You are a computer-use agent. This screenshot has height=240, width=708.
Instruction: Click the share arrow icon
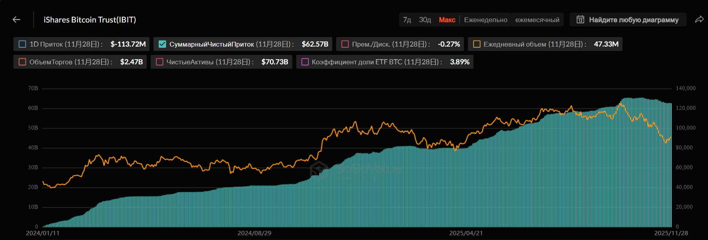pos(699,20)
